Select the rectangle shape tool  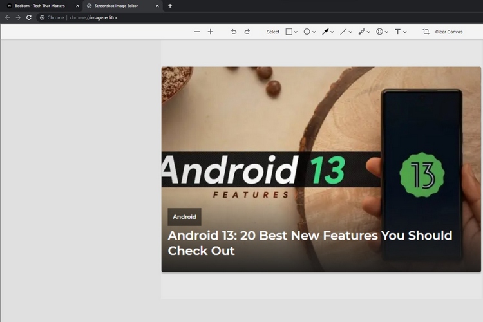coord(289,32)
